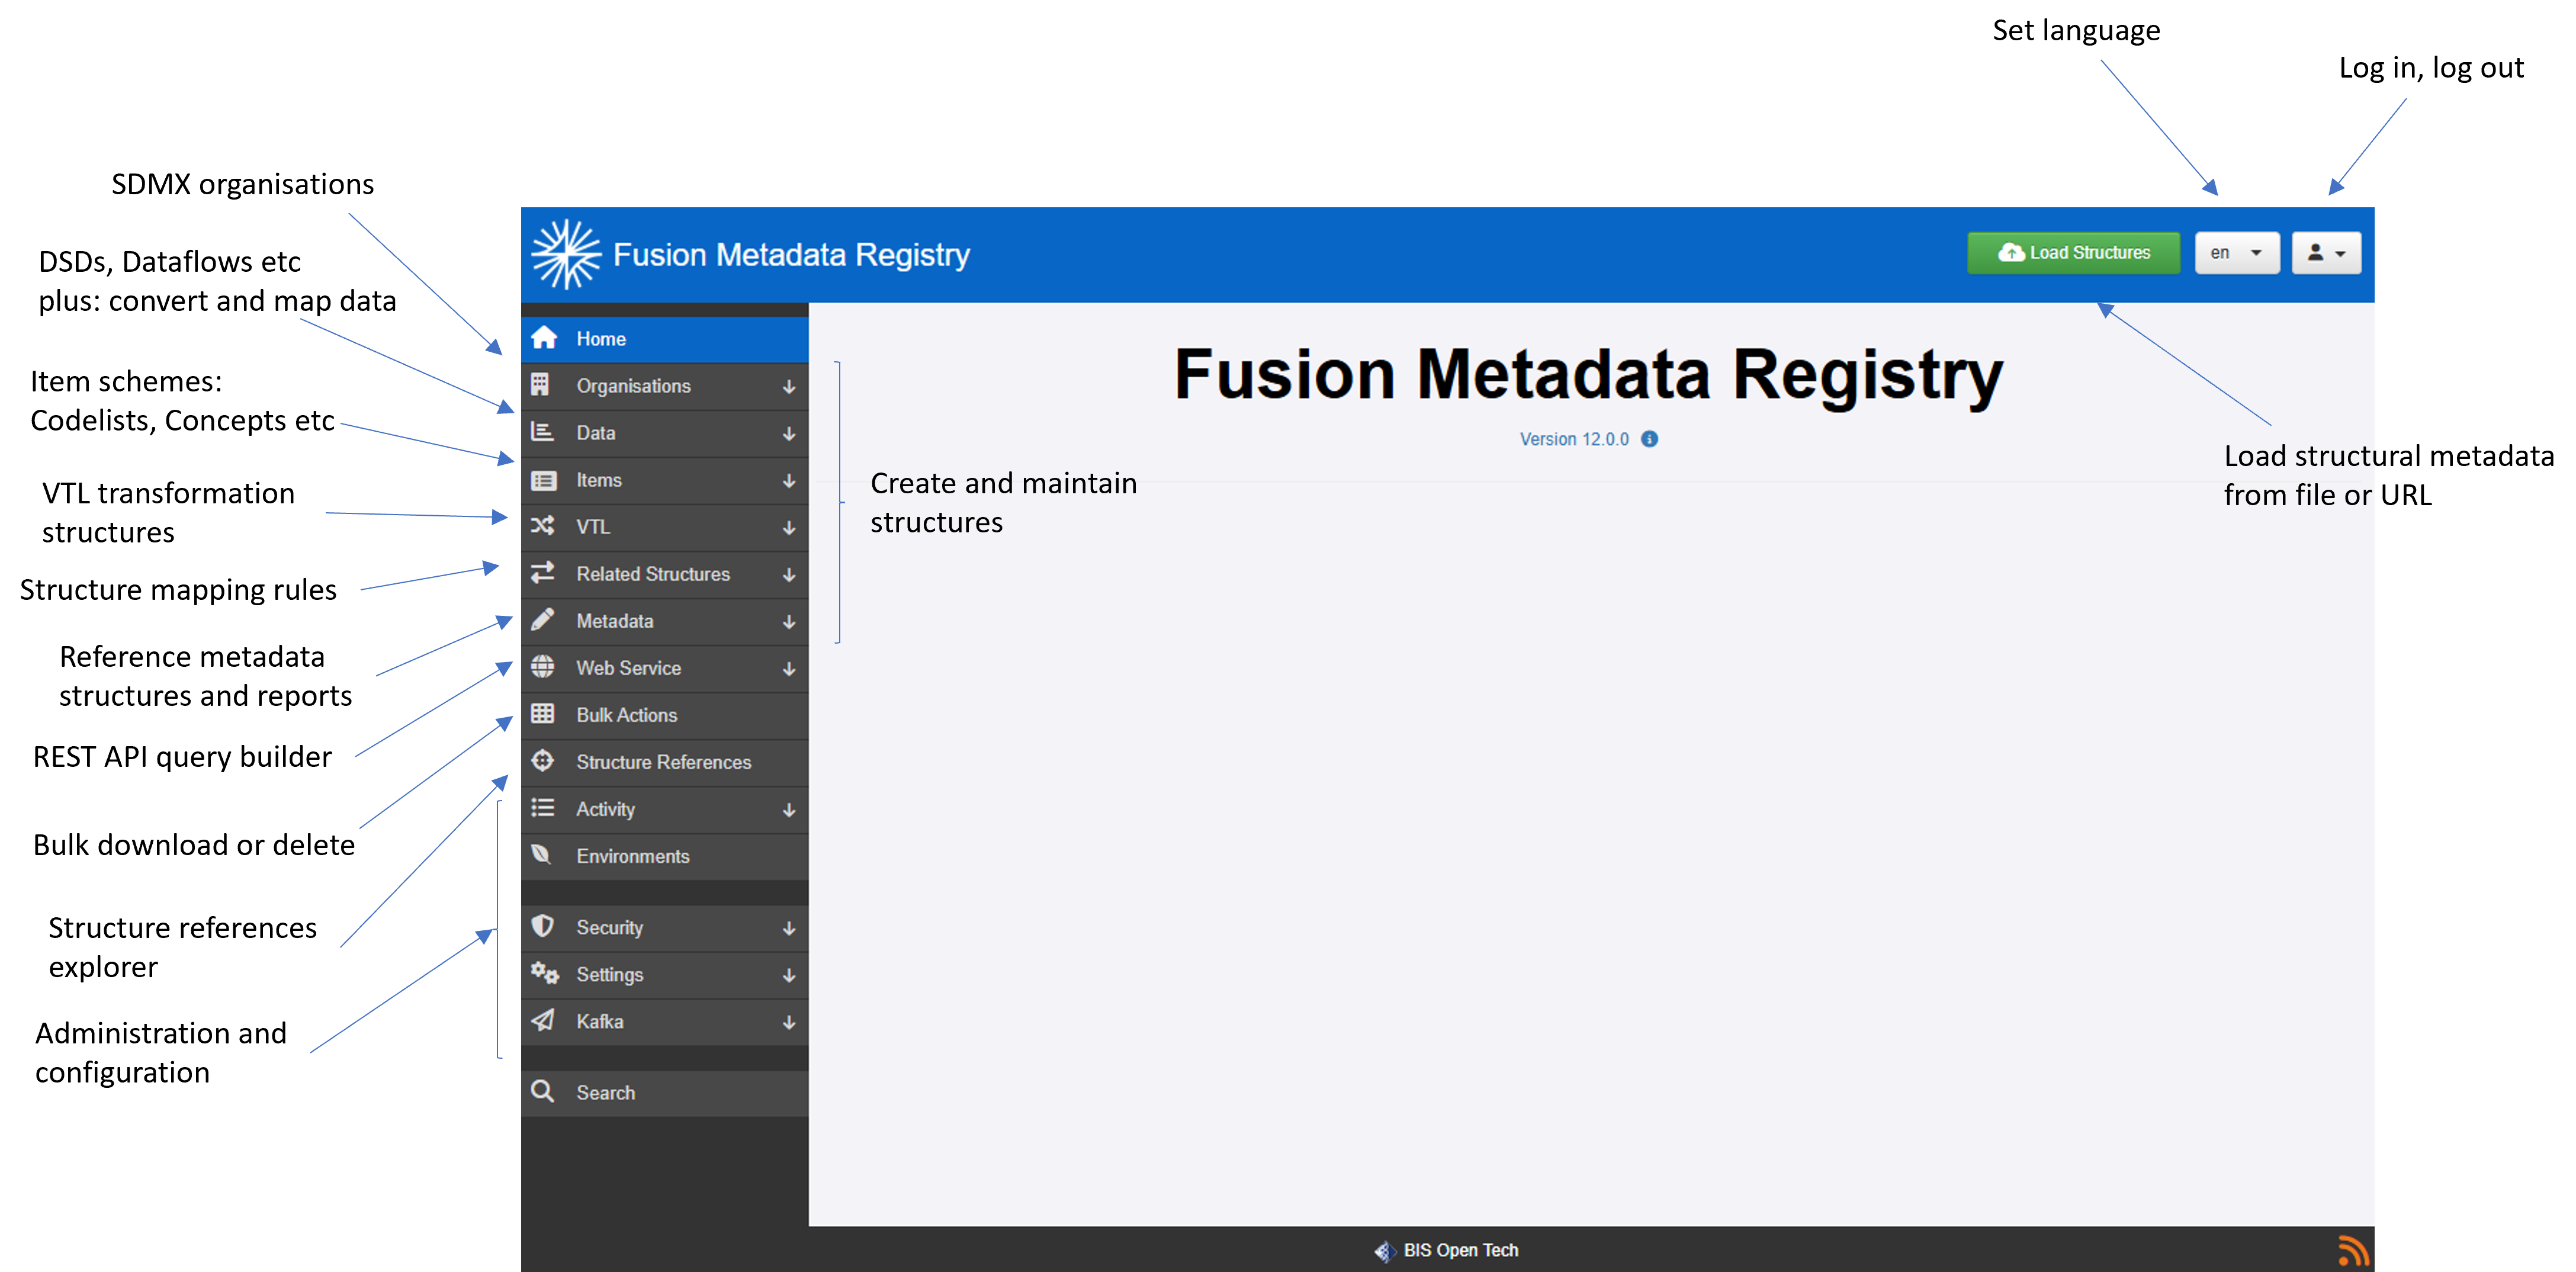Click the Environments leaf icon

point(542,855)
